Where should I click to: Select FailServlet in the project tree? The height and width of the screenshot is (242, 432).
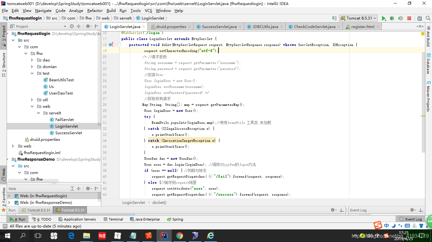pos(65,119)
